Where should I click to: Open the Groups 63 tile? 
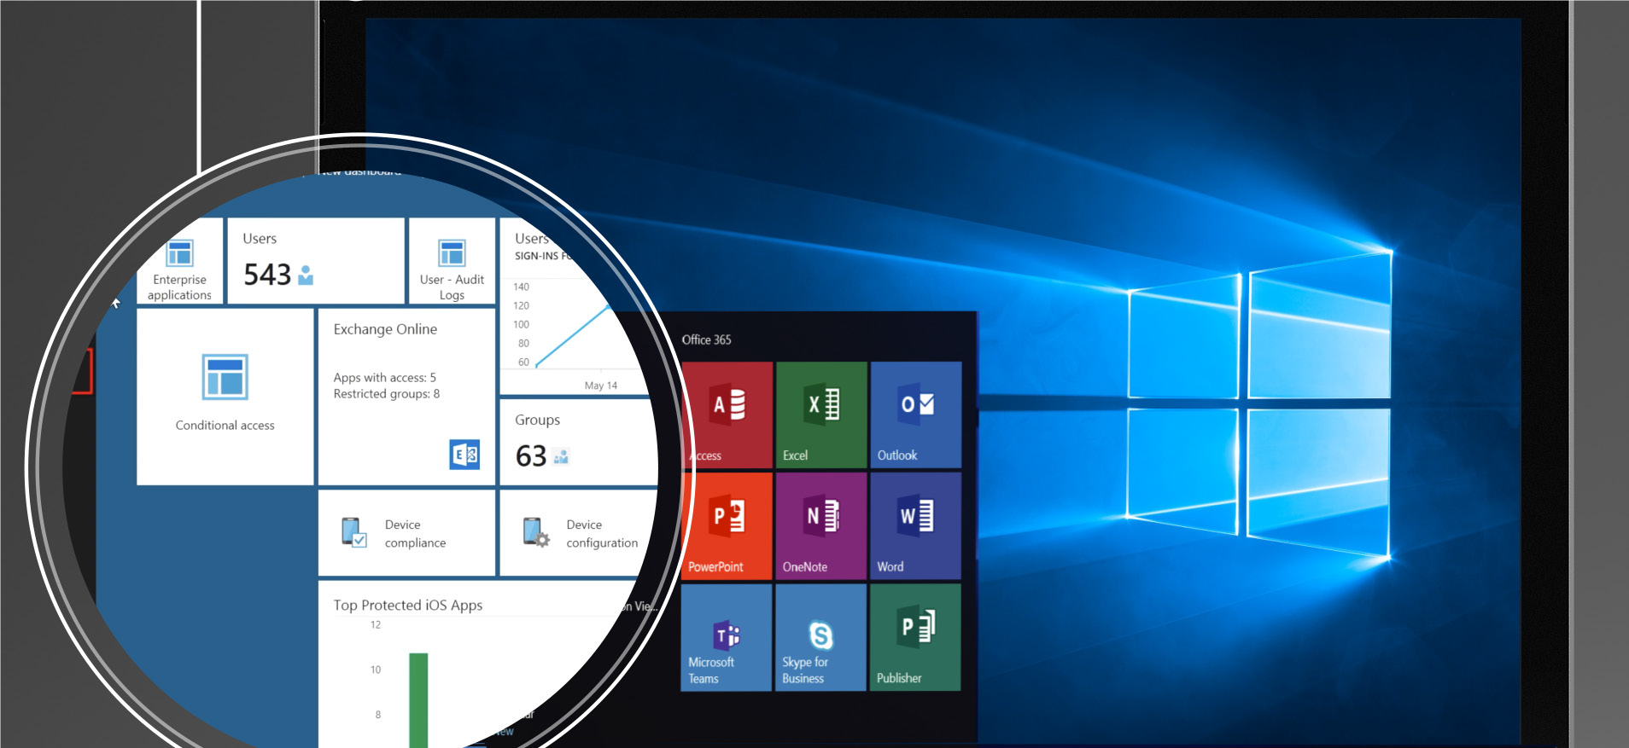coord(579,443)
